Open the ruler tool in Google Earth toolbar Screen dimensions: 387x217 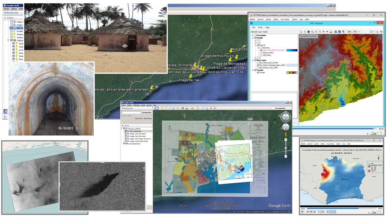coord(198,108)
